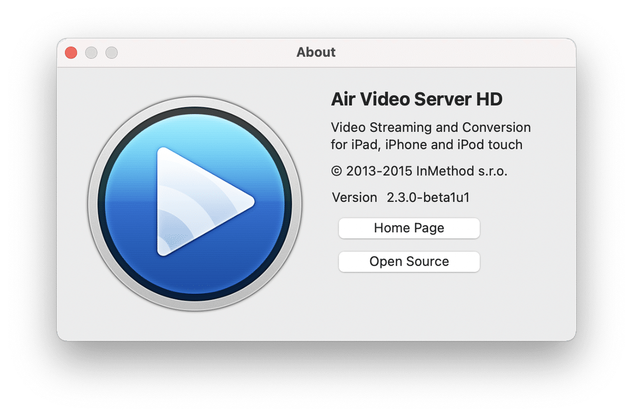Viewport: 633px width, 416px height.
Task: Click the Air Video Server HD heading
Action: (417, 99)
